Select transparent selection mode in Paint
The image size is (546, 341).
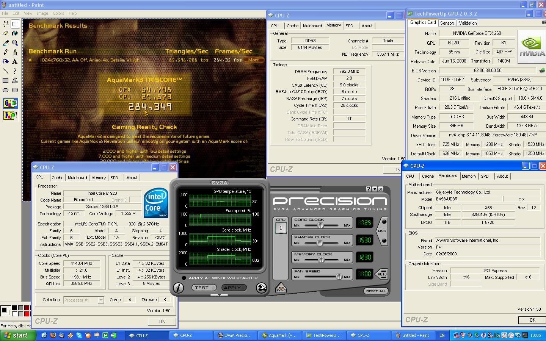tap(10, 115)
